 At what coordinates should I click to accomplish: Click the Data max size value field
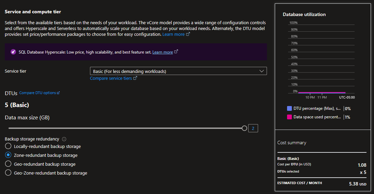pyautogui.click(x=253, y=129)
